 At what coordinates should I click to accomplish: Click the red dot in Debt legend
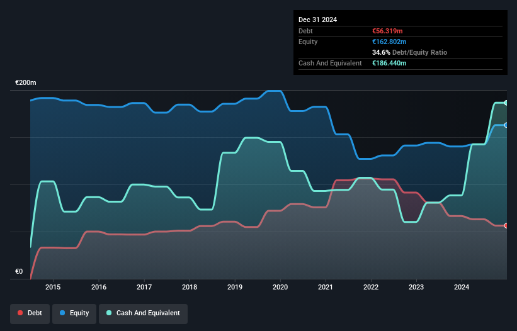pos(21,313)
